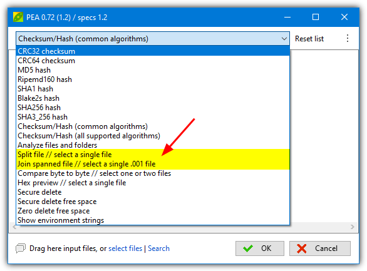
Task: Pick Blake2s hash option
Action: click(153, 98)
